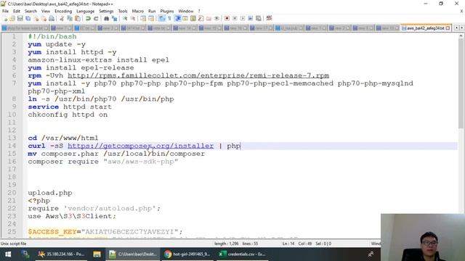Click the green Undo arrow icon
This screenshot has height=261, width=465.
coord(88,19)
